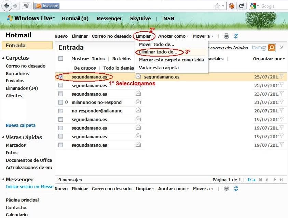Collapse the Messenger section
Screen dimensions: 288x218
point(3,179)
